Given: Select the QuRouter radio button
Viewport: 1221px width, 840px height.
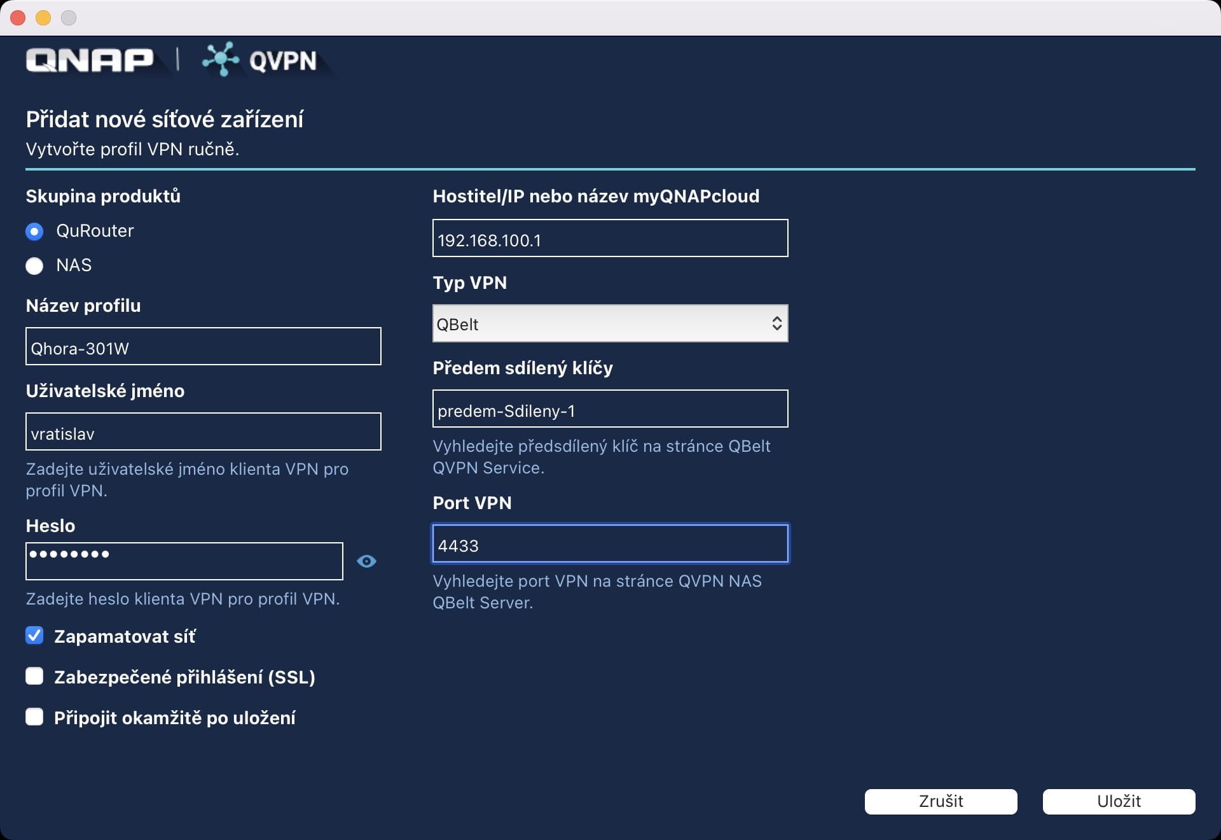Looking at the screenshot, I should (34, 232).
